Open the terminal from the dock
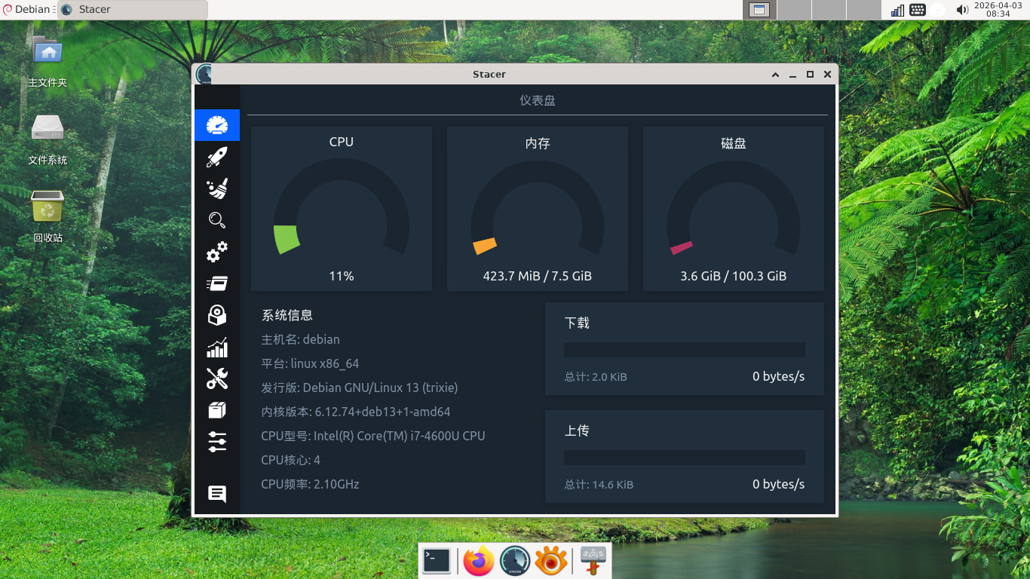1030x579 pixels. 437,561
